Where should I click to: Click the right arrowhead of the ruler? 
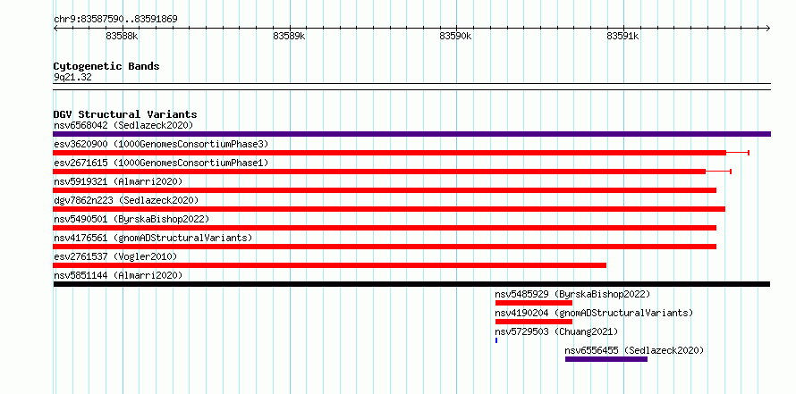point(768,28)
